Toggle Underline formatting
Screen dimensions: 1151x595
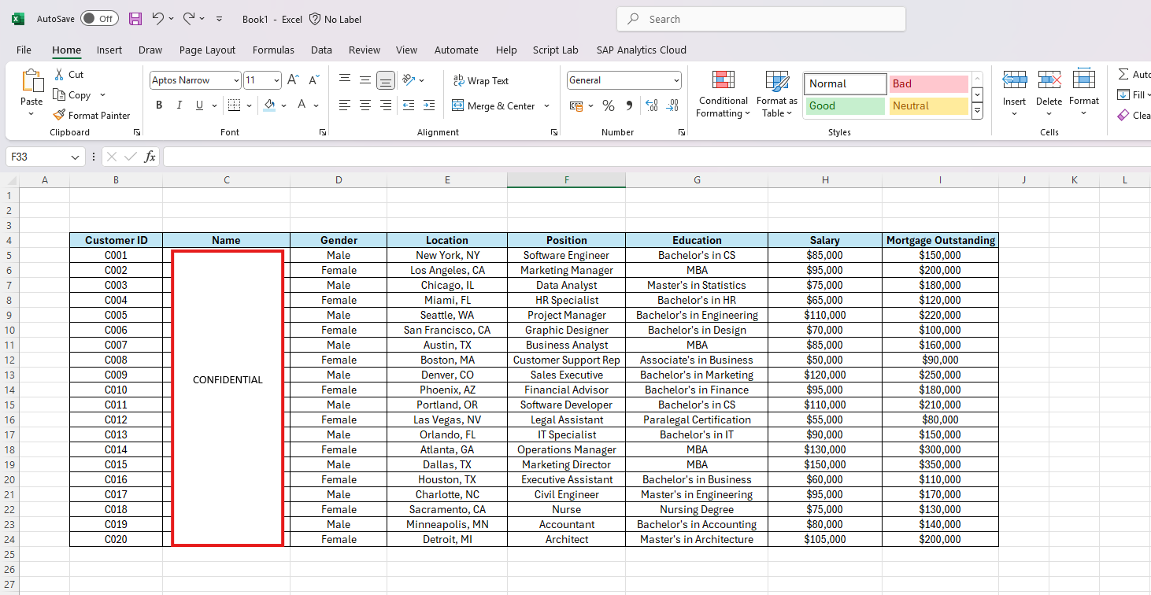click(x=199, y=105)
